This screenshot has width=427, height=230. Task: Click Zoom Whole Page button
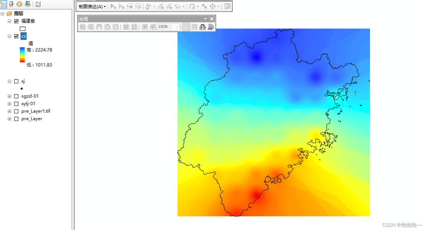pos(107,27)
